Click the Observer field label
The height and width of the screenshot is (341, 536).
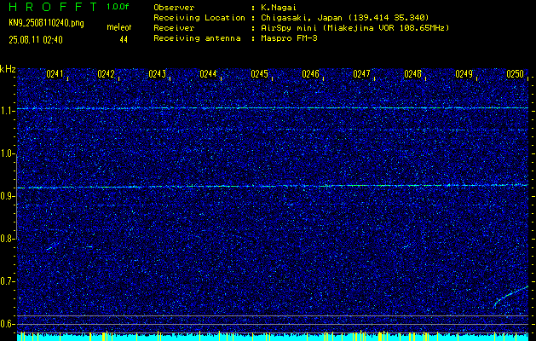(x=174, y=8)
